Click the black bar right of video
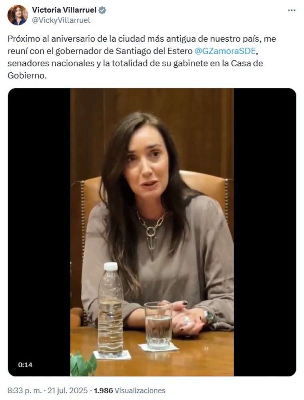 (265, 232)
